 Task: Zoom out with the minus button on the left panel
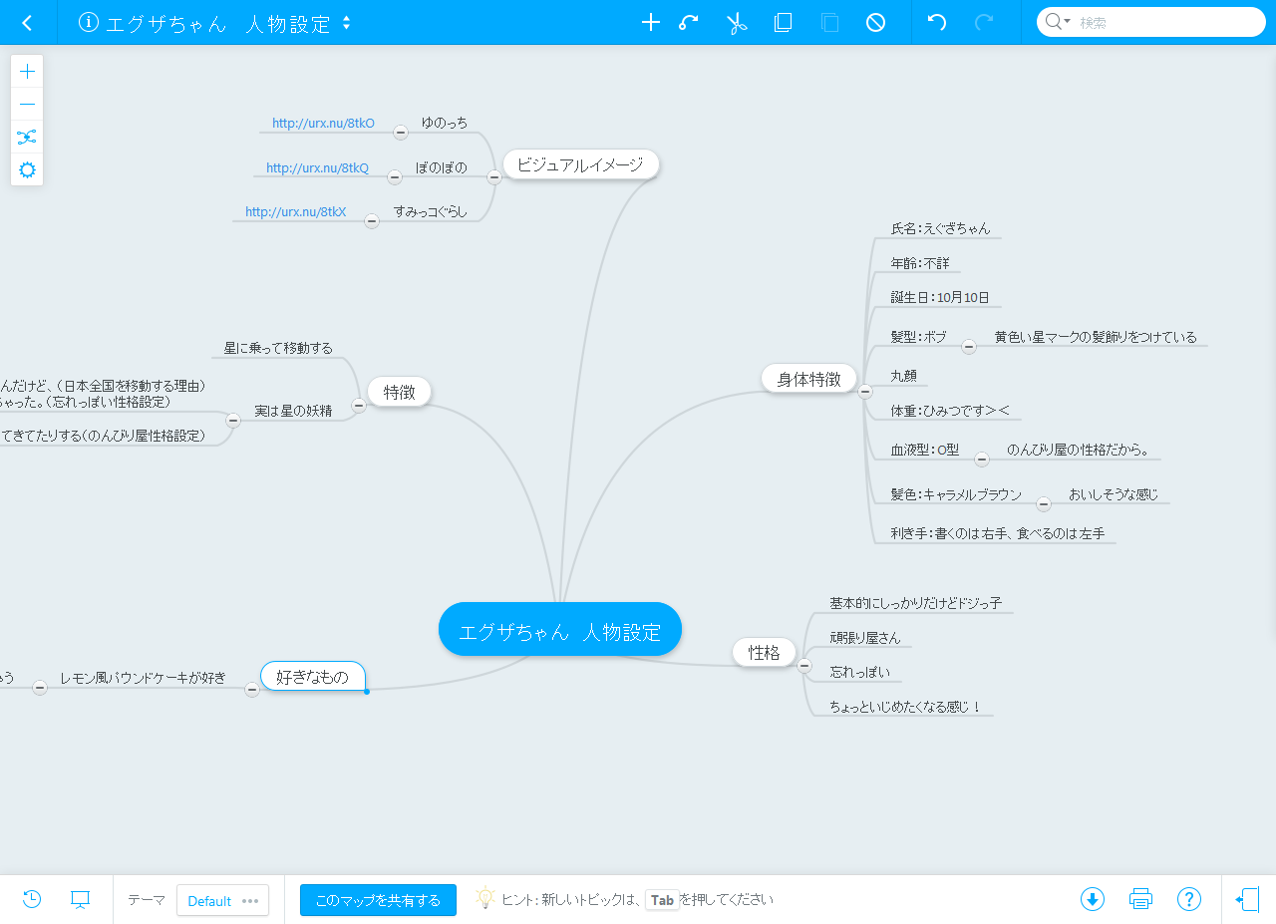[x=27, y=104]
